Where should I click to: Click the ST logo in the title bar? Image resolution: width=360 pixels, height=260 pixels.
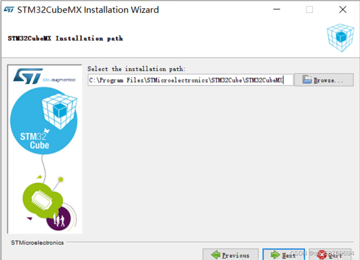pyautogui.click(x=9, y=10)
